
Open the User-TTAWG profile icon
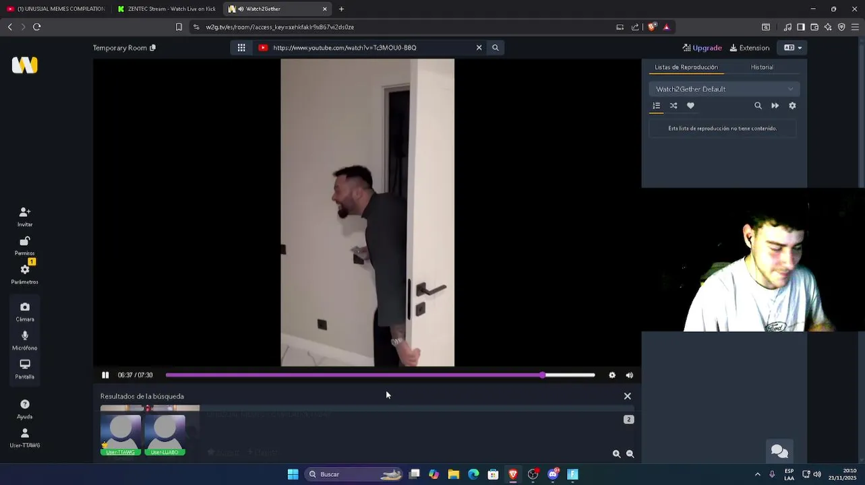coord(25,438)
